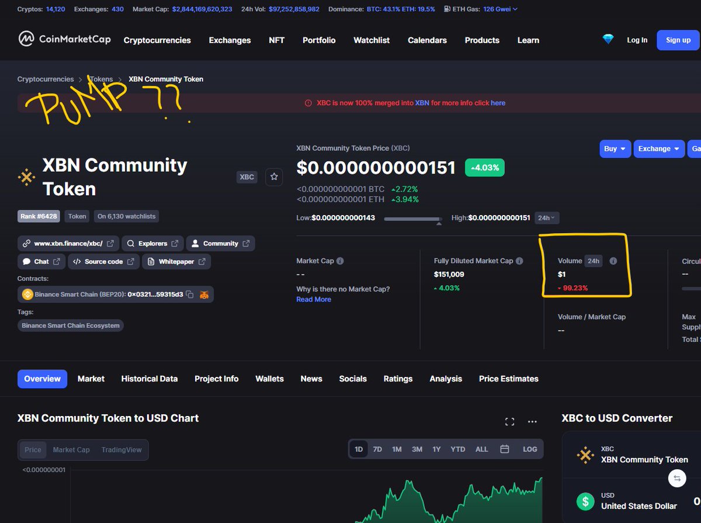The width and height of the screenshot is (701, 523).
Task: Click the Binance Smart Chain coin icon
Action: click(27, 295)
